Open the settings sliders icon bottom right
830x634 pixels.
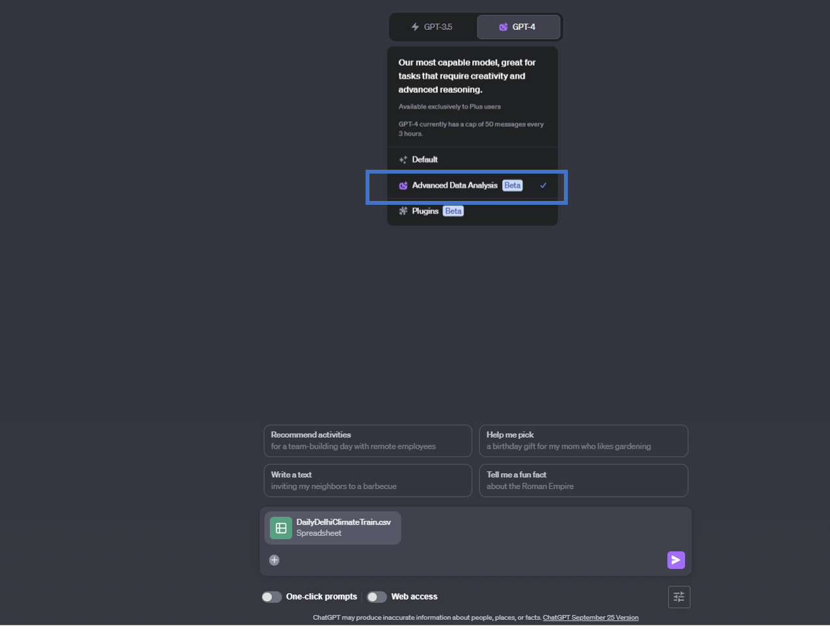click(x=679, y=596)
